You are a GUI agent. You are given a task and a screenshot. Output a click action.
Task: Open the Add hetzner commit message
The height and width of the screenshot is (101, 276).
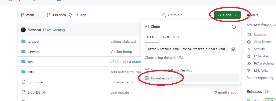[x=126, y=72]
